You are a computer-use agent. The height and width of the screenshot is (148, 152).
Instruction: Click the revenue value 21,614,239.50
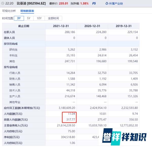[x=66, y=125]
